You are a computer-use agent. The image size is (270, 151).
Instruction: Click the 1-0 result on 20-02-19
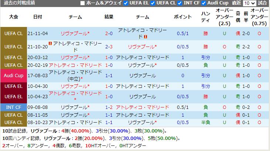109,65
